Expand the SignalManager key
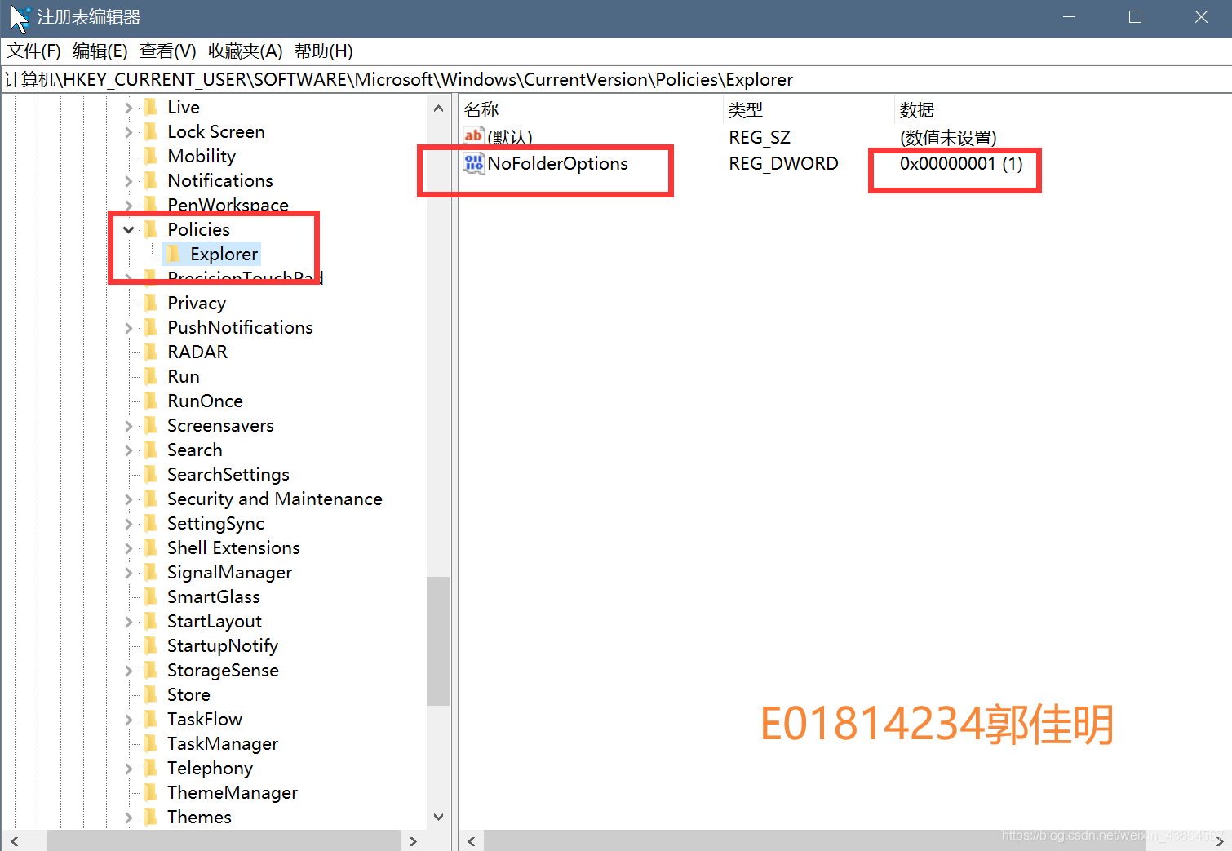This screenshot has width=1232, height=851. (128, 573)
